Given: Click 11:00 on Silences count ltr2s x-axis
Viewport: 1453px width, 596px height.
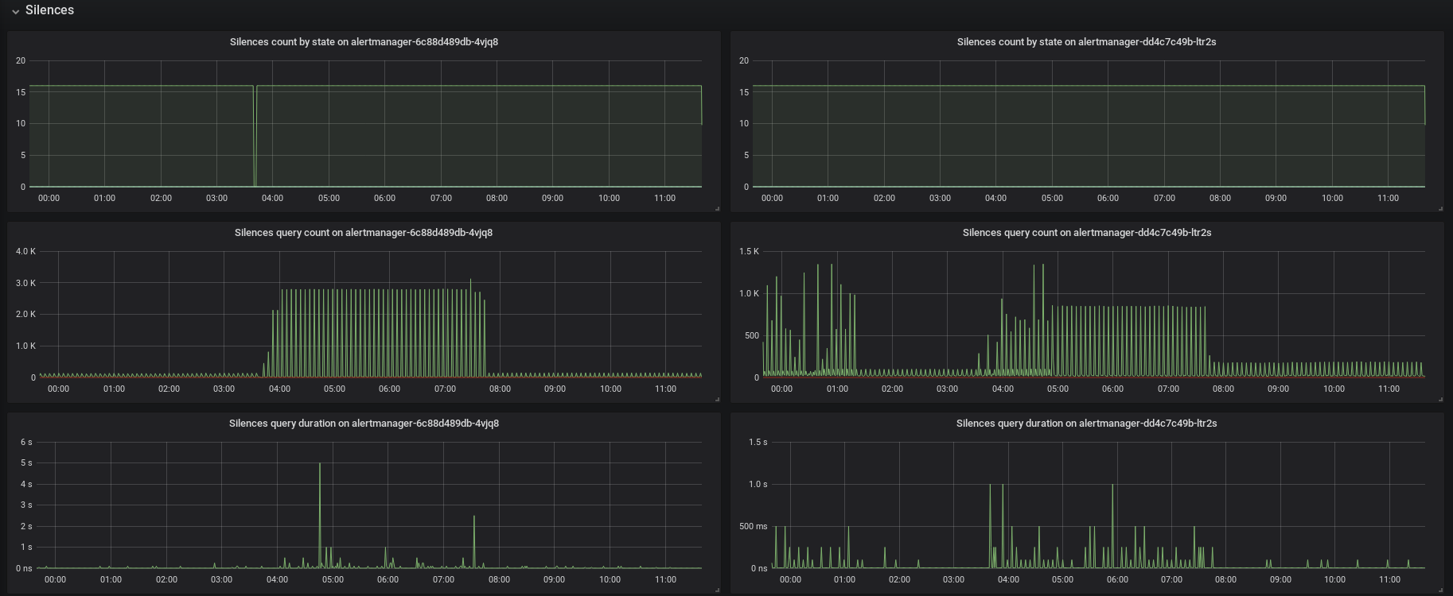Looking at the screenshot, I should [x=1388, y=198].
